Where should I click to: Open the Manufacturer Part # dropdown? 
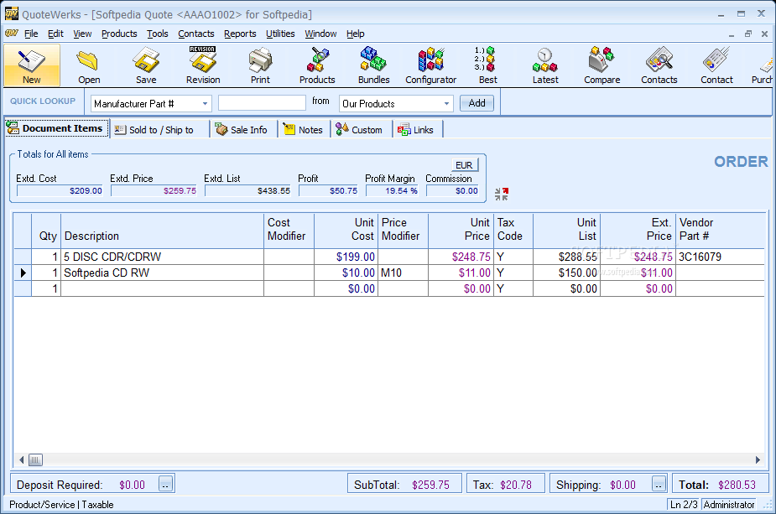(205, 103)
